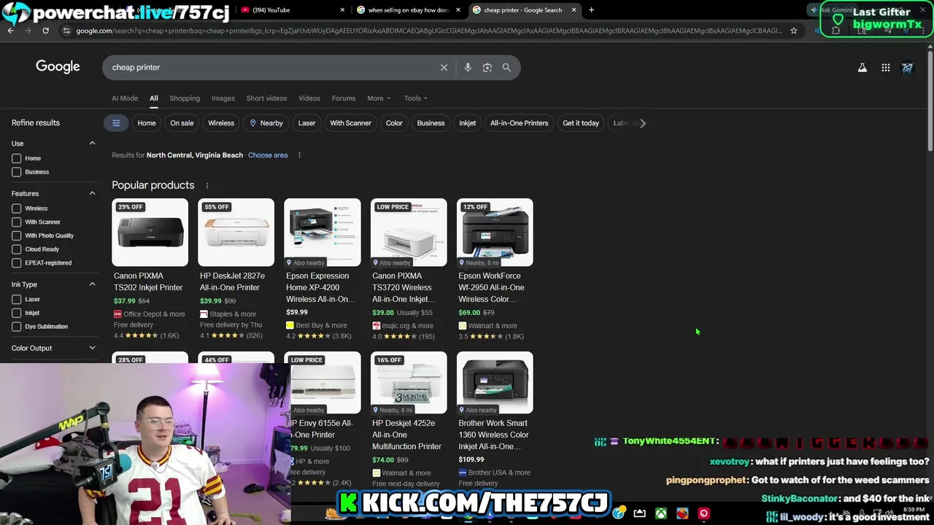Close the cheap printer Google Search tab
The height and width of the screenshot is (525, 934).
click(574, 10)
